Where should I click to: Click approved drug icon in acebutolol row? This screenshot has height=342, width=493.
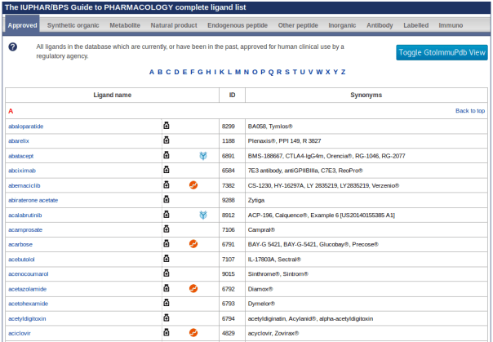point(167,259)
